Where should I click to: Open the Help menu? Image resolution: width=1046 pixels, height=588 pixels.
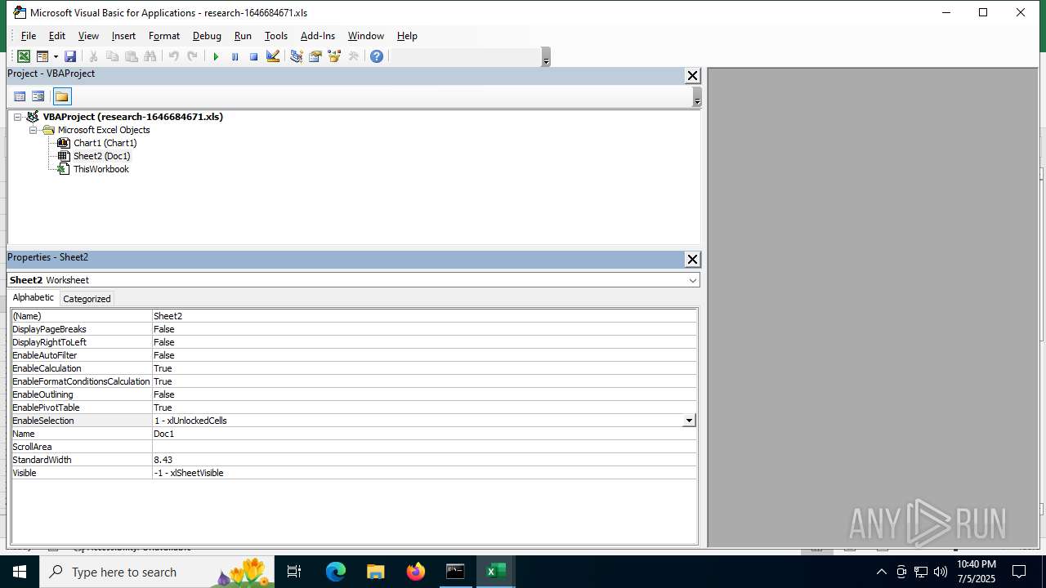click(407, 36)
